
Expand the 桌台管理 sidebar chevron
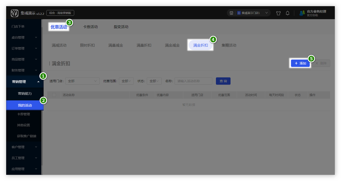point(36,37)
